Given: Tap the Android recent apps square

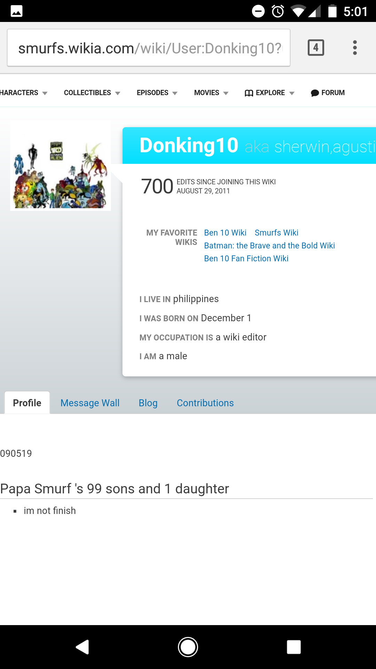Looking at the screenshot, I should coord(293,647).
